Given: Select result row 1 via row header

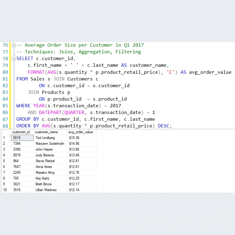Looking at the screenshot, I should [x=6, y=138].
